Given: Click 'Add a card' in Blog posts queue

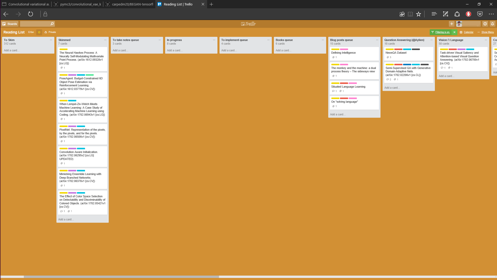Looking at the screenshot, I should click(338, 114).
